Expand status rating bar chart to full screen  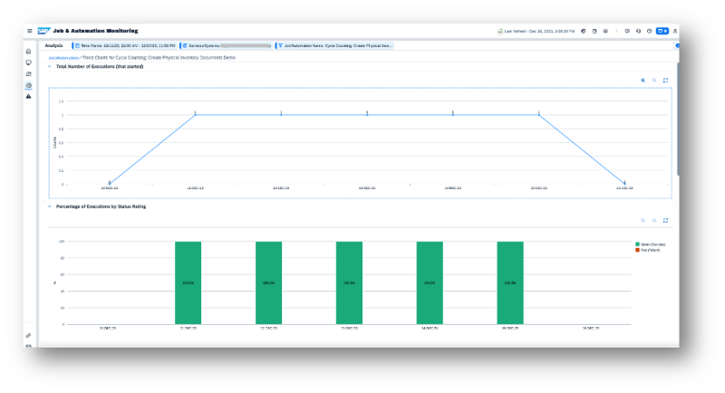tap(666, 220)
